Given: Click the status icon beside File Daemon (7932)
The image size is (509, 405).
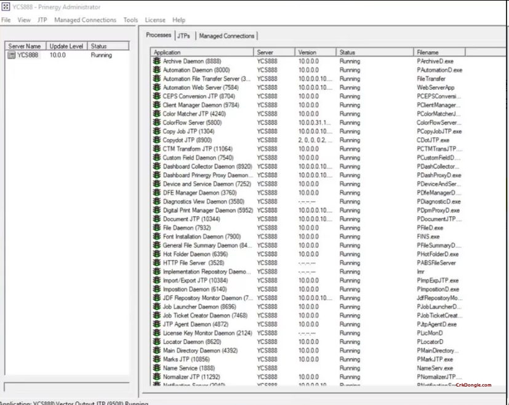Looking at the screenshot, I should click(157, 228).
